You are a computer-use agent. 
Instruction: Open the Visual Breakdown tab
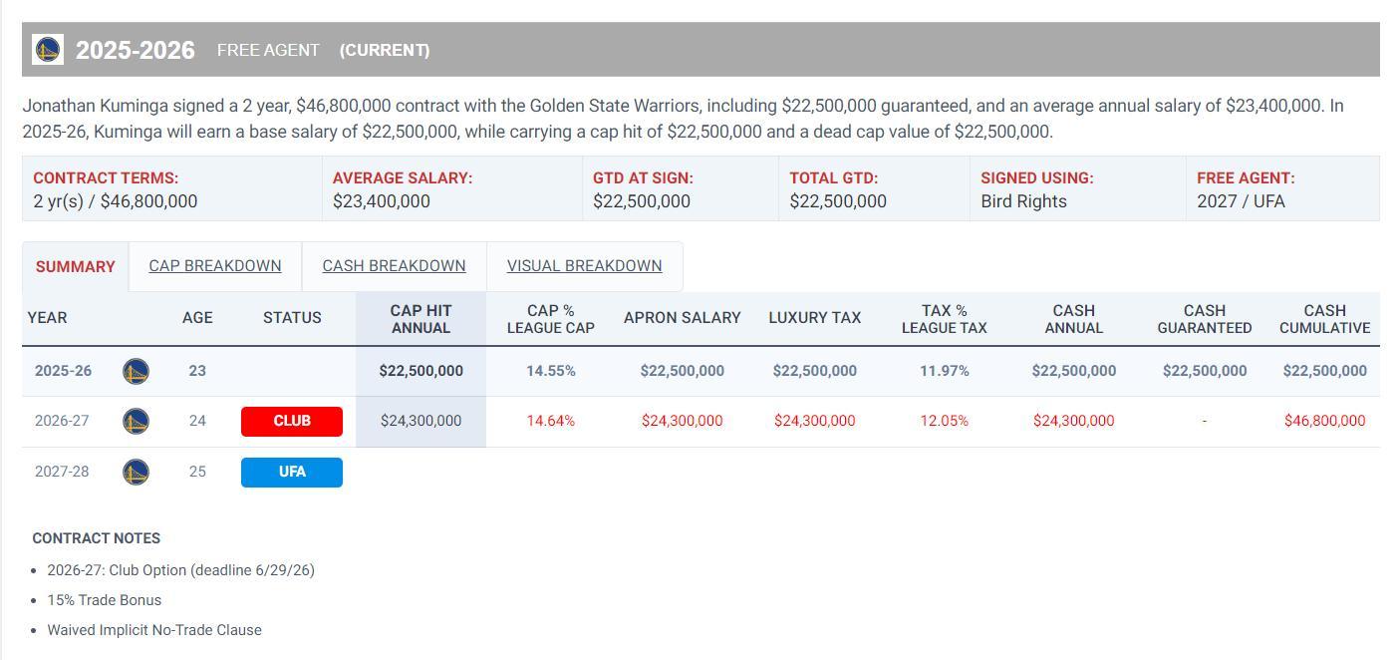coord(584,266)
